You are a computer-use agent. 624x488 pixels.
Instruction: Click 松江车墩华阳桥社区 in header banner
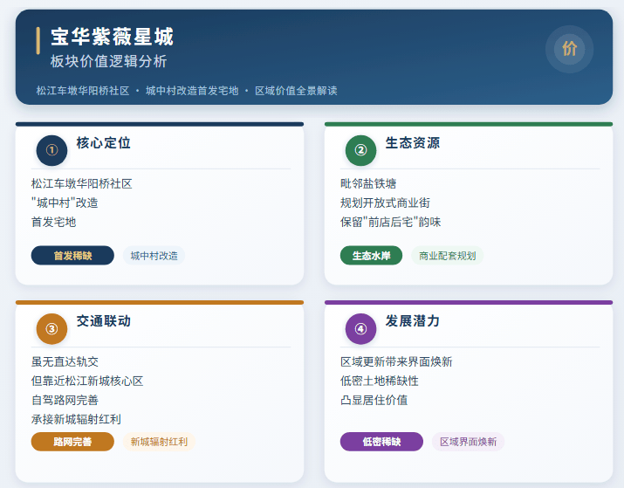pyautogui.click(x=83, y=91)
